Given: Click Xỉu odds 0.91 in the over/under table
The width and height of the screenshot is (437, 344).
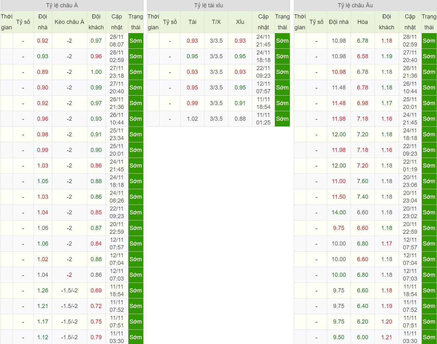Looking at the screenshot, I should pyautogui.click(x=240, y=103).
